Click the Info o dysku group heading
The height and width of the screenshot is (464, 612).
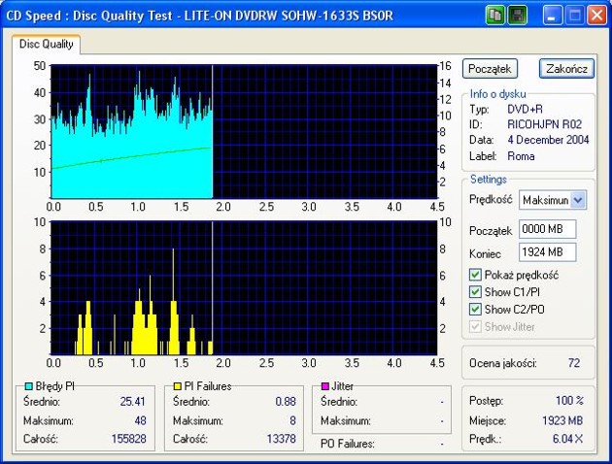497,94
